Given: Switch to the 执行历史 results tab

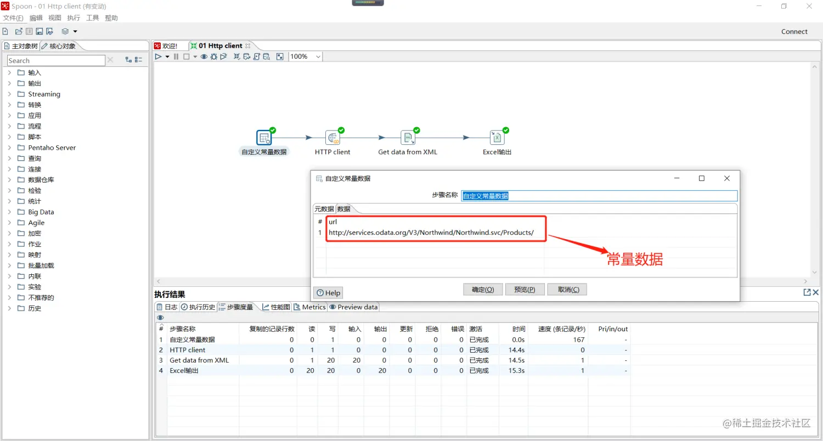Looking at the screenshot, I should 198,307.
